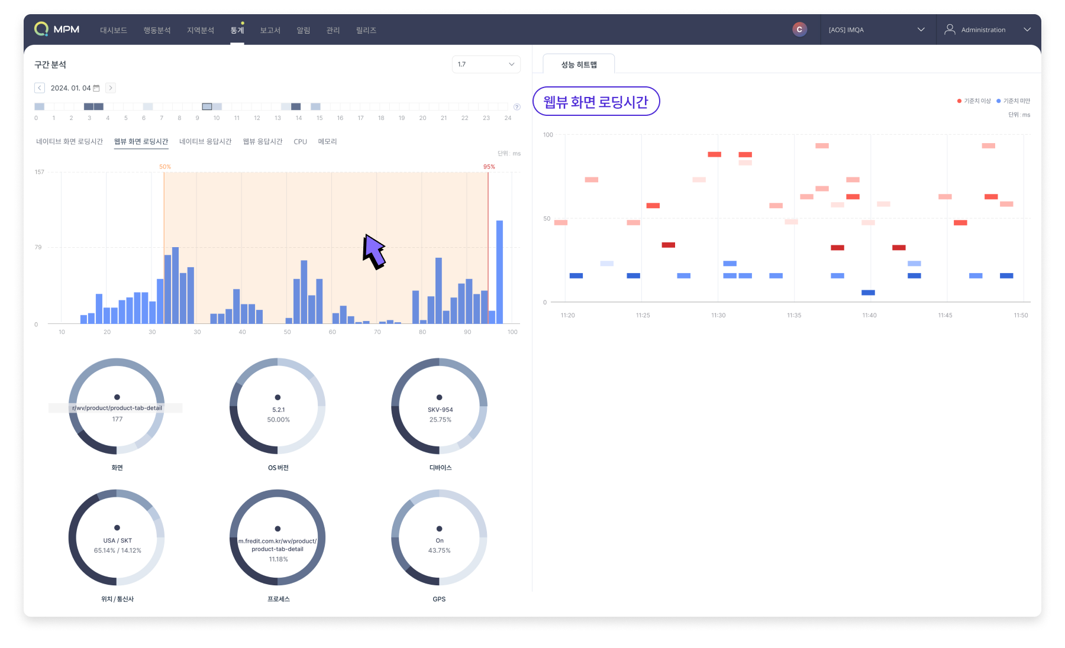The image size is (1065, 648).
Task: Click the r/wv/product/product-tab-detail label
Action: pos(117,408)
